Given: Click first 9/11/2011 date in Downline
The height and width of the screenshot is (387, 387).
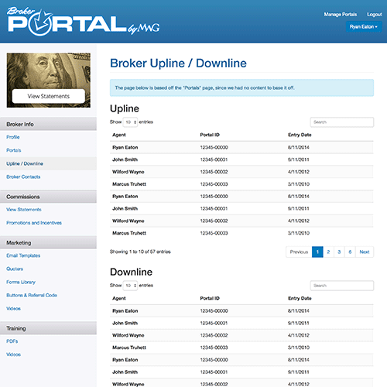Looking at the screenshot, I should click(299, 323).
